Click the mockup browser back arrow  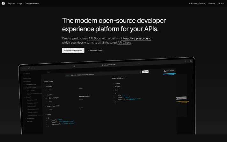coord(32,68)
